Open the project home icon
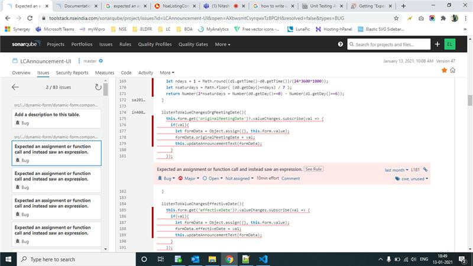 click(452, 70)
